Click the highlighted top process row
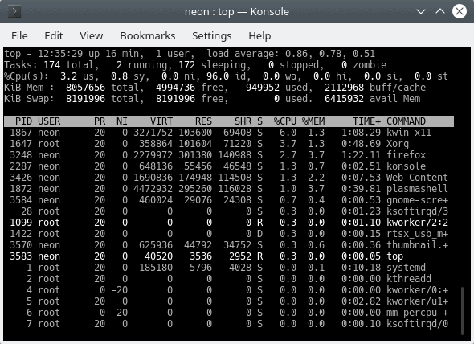This screenshot has height=344, width=474. [229, 256]
